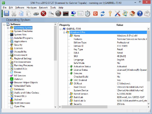This screenshot has width=152, height=114.
Task: Open the File menu
Action: 5,8
